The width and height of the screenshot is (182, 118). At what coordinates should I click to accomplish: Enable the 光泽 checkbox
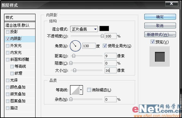[8, 80]
